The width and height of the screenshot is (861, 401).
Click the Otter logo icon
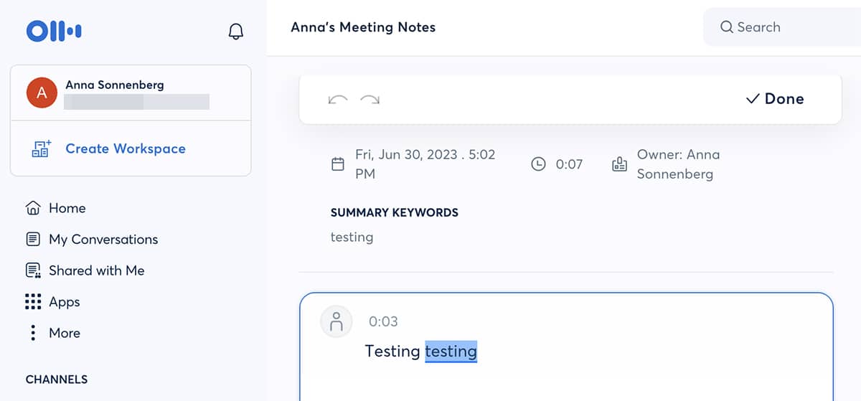pos(54,31)
